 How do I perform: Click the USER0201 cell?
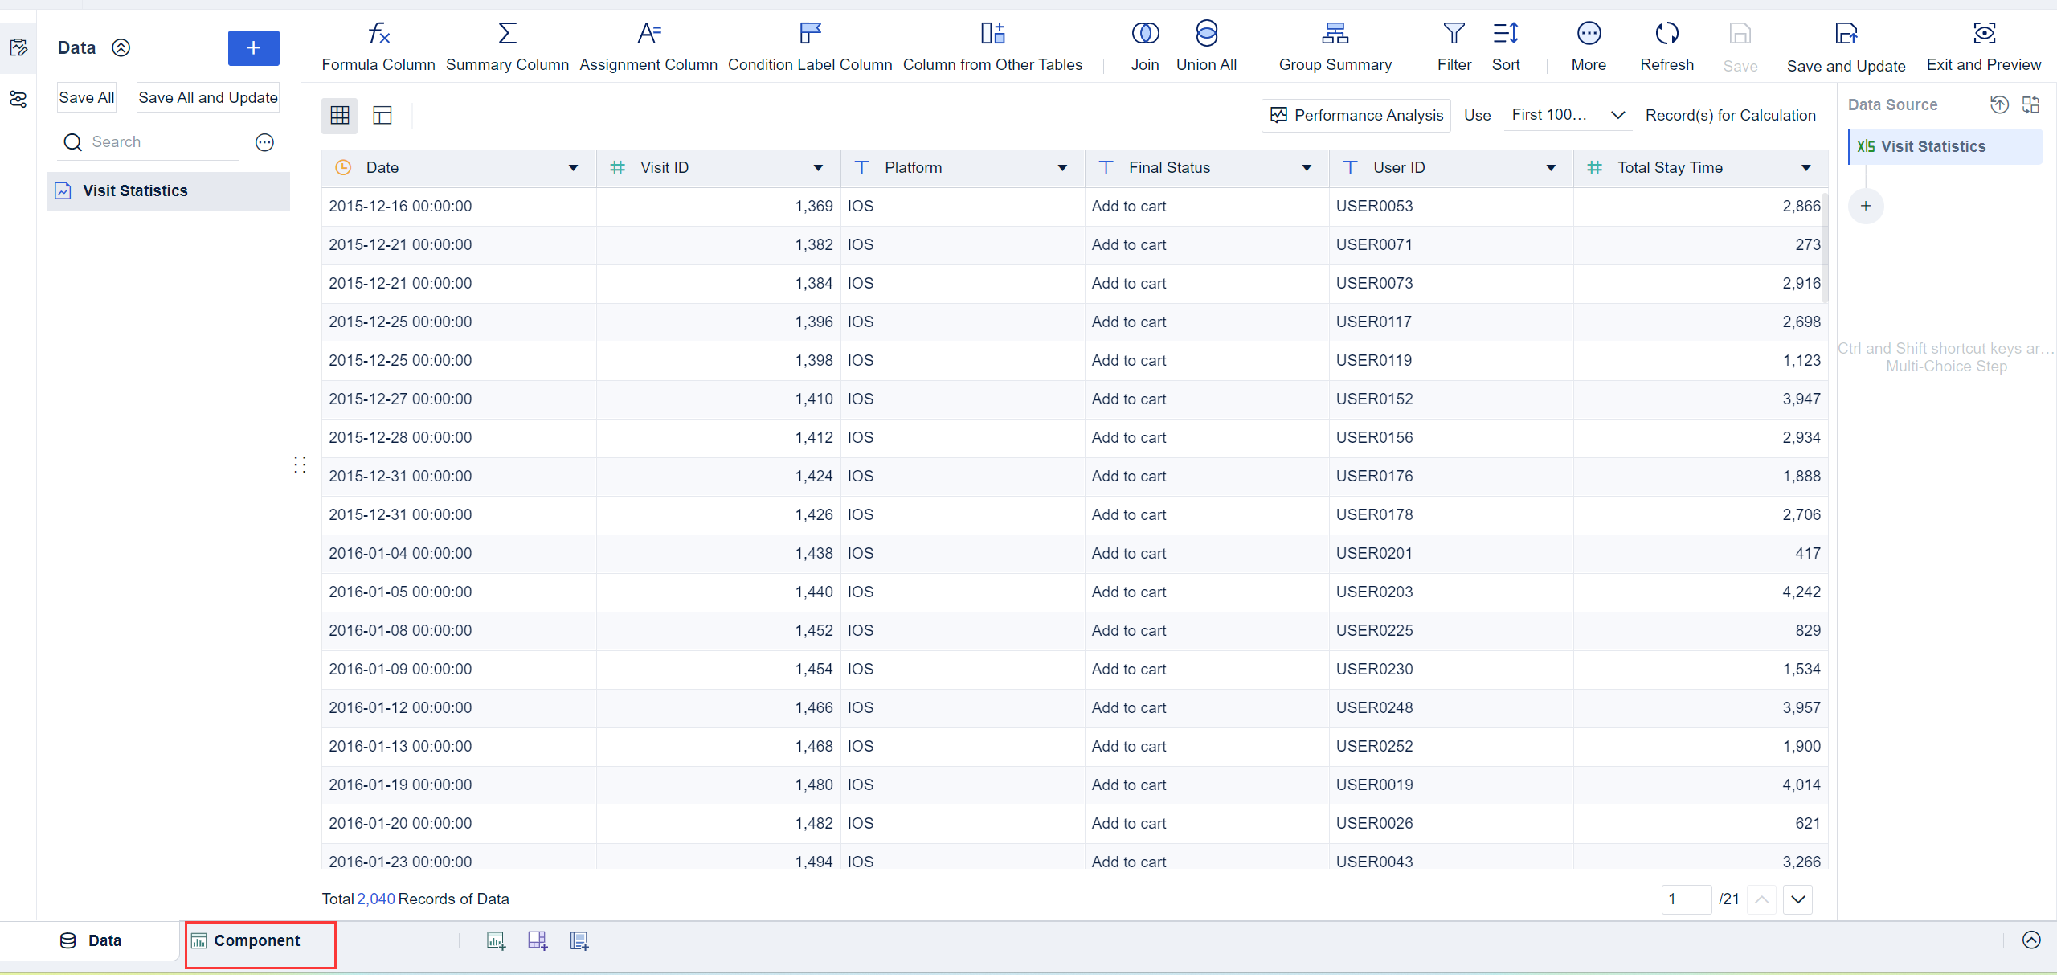[x=1450, y=554]
